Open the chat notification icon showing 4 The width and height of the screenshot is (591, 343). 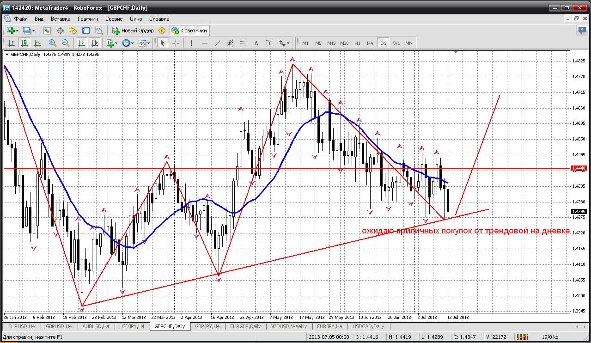582,31
